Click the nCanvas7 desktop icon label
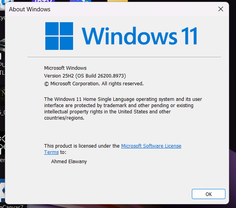Viewport: 236px width, 208px height. click(12, 206)
